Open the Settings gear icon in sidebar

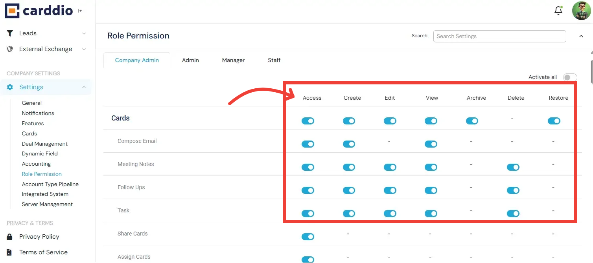tap(9, 87)
